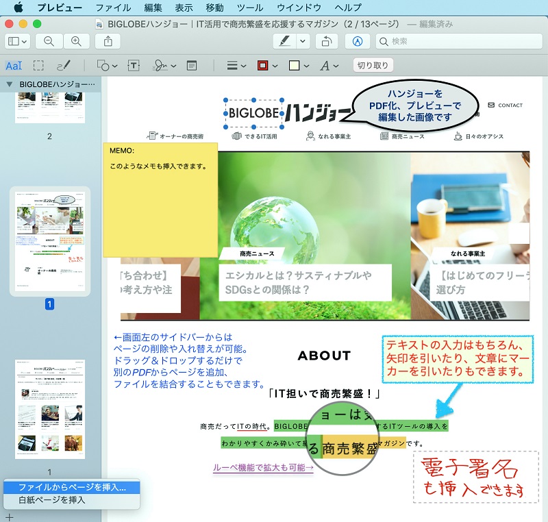This screenshot has width=548, height=522.
Task: Click the 切り取り crop button
Action: tap(373, 66)
